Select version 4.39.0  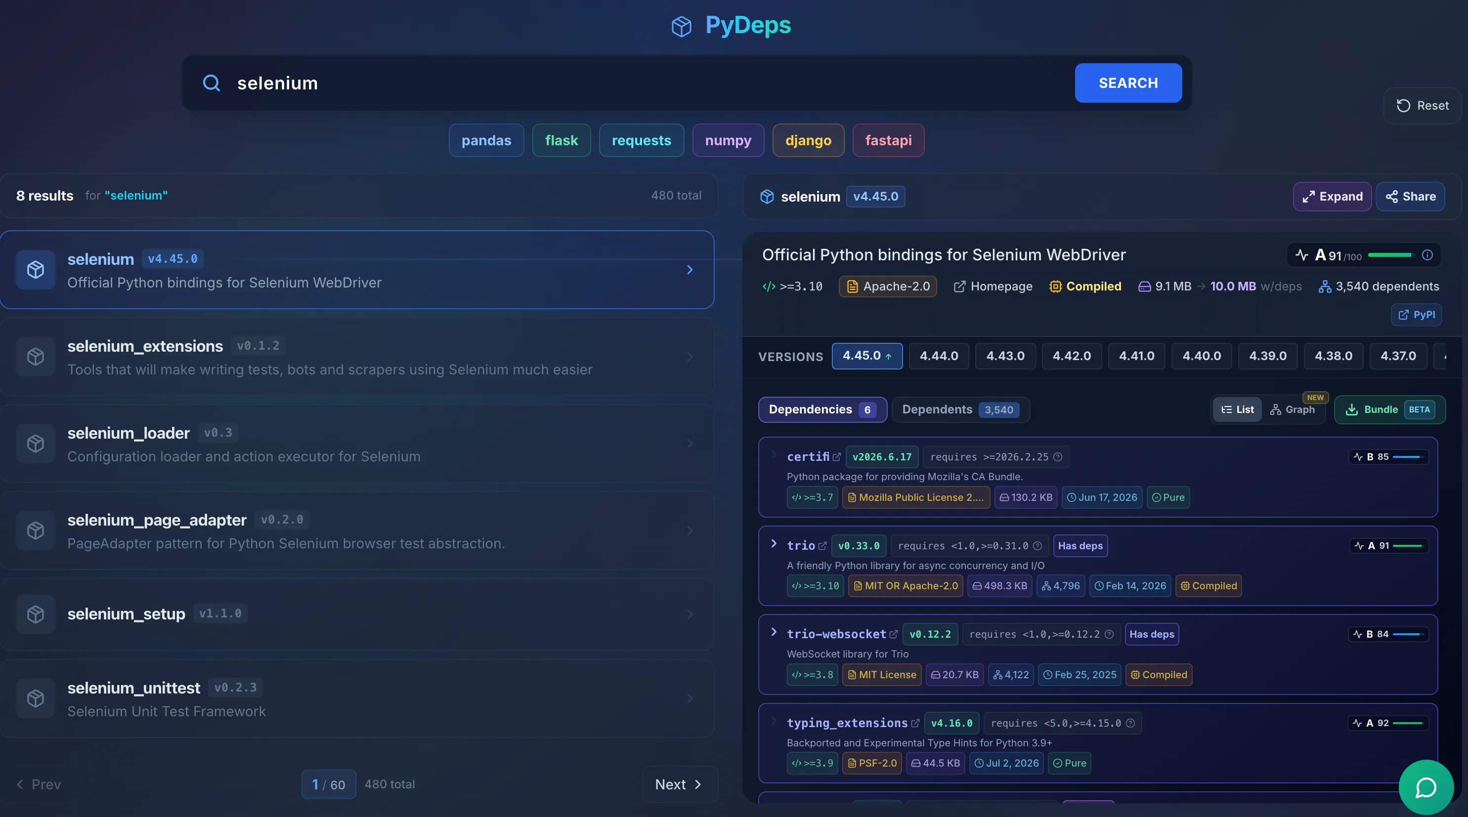(x=1267, y=357)
